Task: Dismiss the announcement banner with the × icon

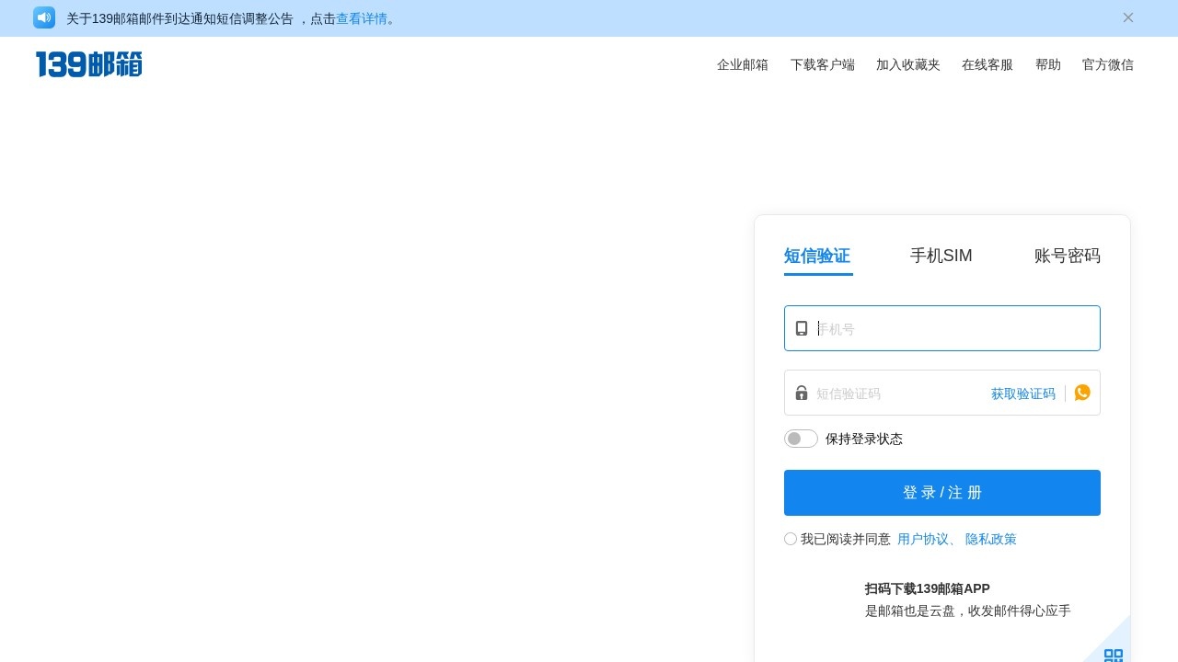Action: (1128, 17)
